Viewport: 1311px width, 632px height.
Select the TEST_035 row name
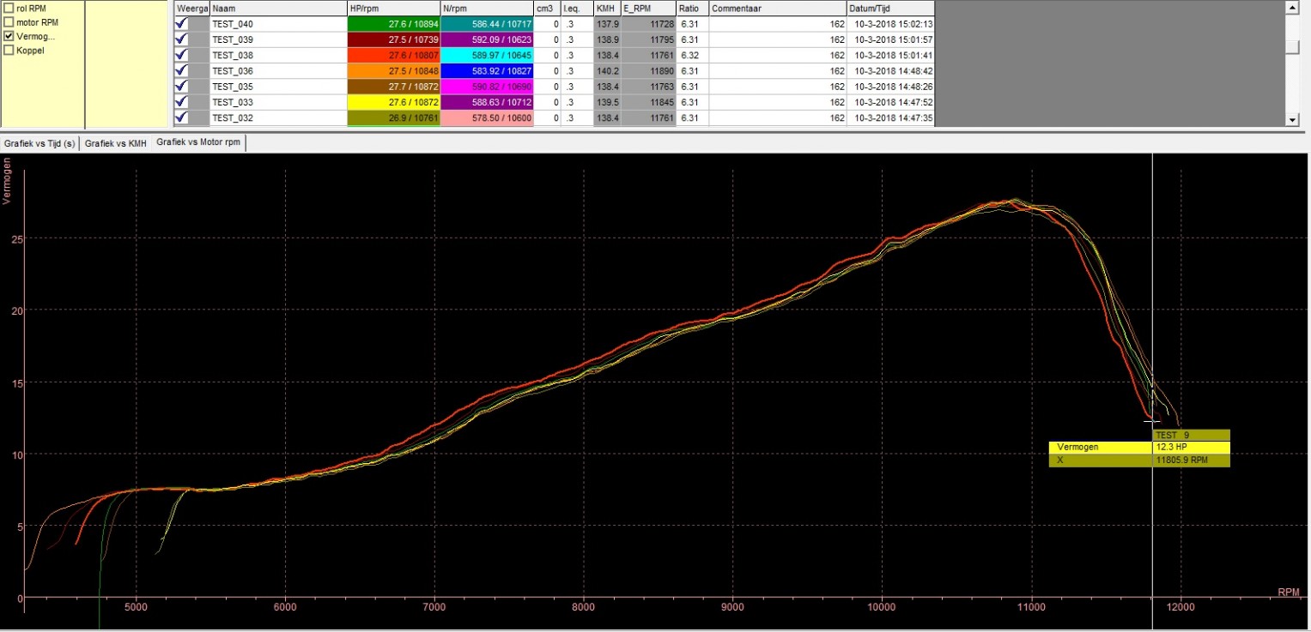tap(232, 87)
